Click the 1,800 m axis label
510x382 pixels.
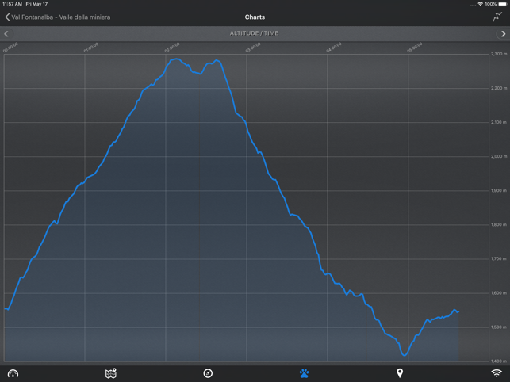(x=499, y=224)
